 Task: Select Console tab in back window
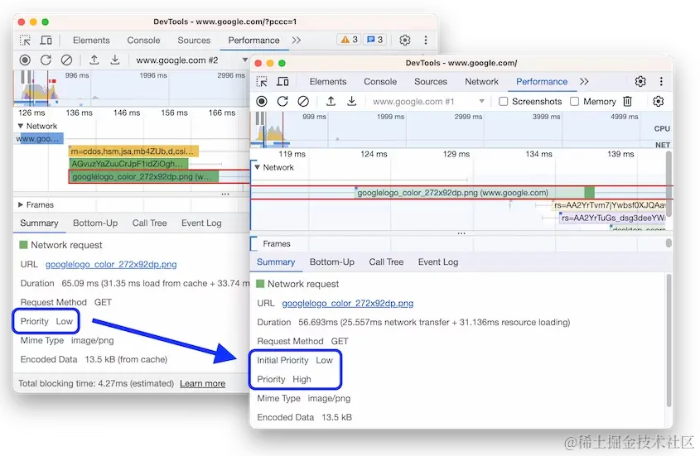point(143,41)
